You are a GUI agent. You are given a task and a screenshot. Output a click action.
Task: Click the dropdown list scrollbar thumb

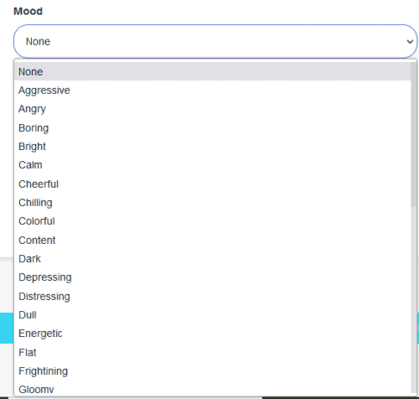[414, 135]
